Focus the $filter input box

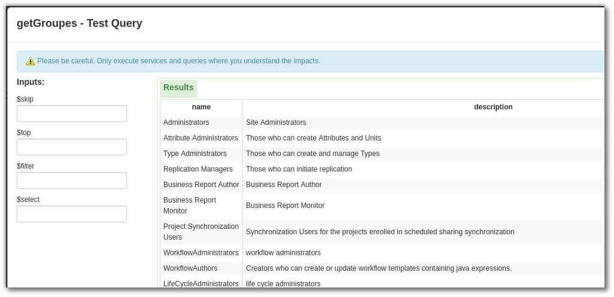pos(72,180)
